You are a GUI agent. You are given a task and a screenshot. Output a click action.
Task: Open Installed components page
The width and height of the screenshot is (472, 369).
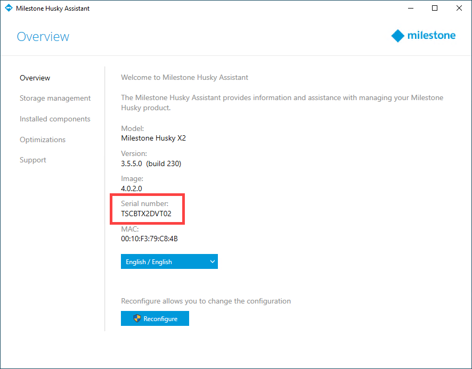55,119
